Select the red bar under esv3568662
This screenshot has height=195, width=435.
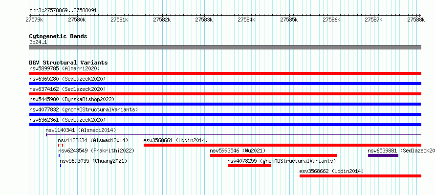pos(360,176)
